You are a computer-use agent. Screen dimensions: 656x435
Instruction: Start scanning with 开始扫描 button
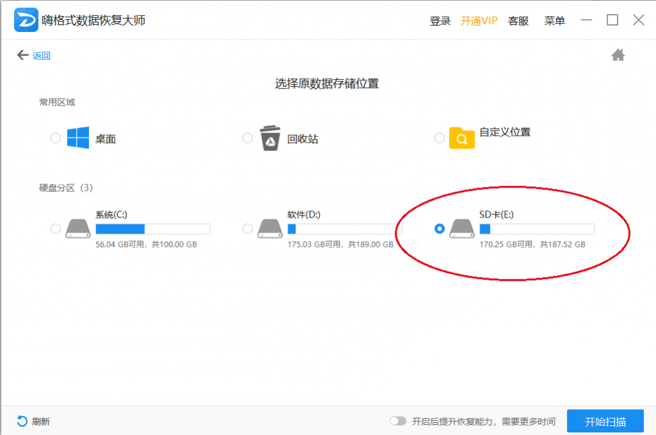[x=605, y=421]
